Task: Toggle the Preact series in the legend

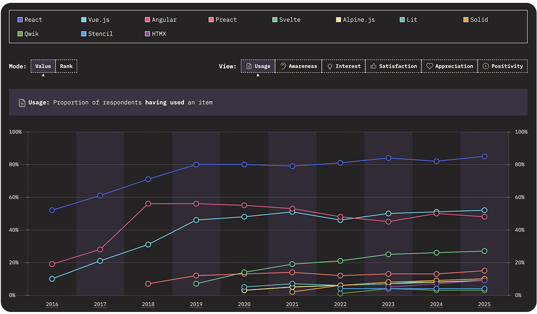Action: [x=223, y=20]
